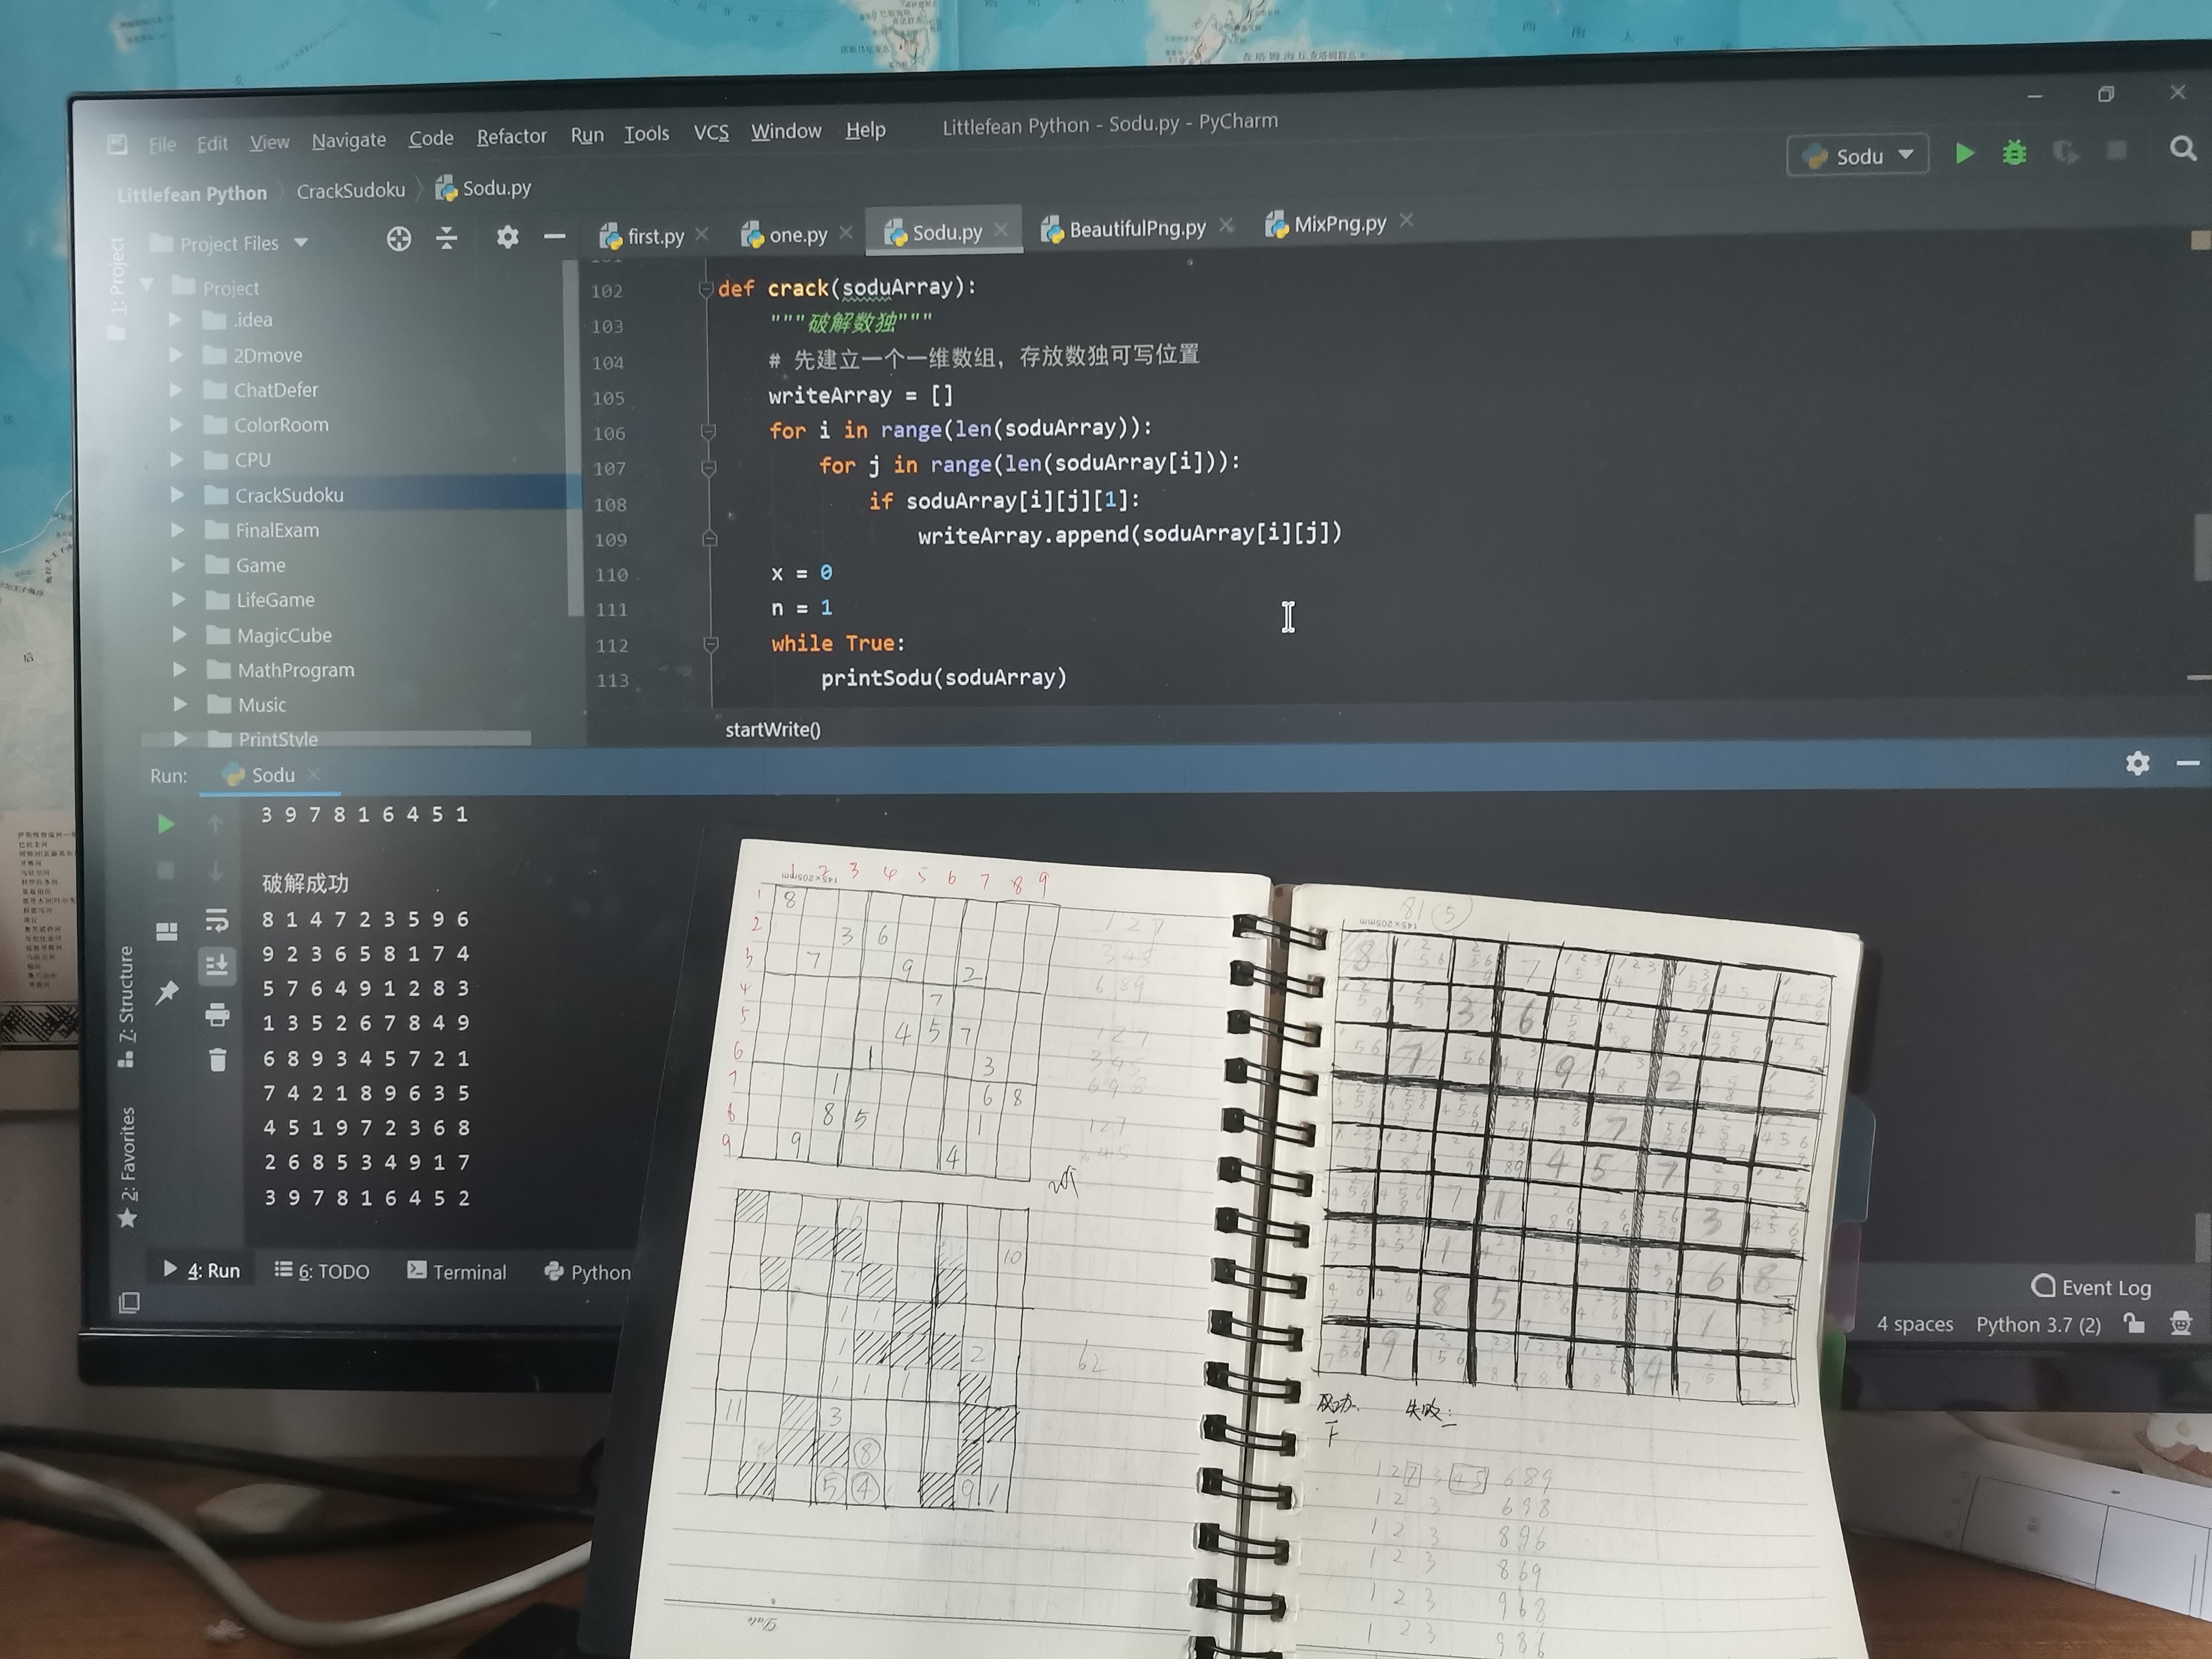Click the Stop icon in the top toolbar
Viewport: 2212px width, 1659px height.
click(x=2116, y=150)
